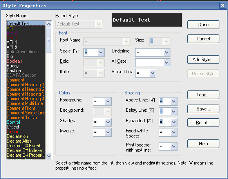
Task: Open the Below Line (%) dropdown
Action: (x=174, y=112)
